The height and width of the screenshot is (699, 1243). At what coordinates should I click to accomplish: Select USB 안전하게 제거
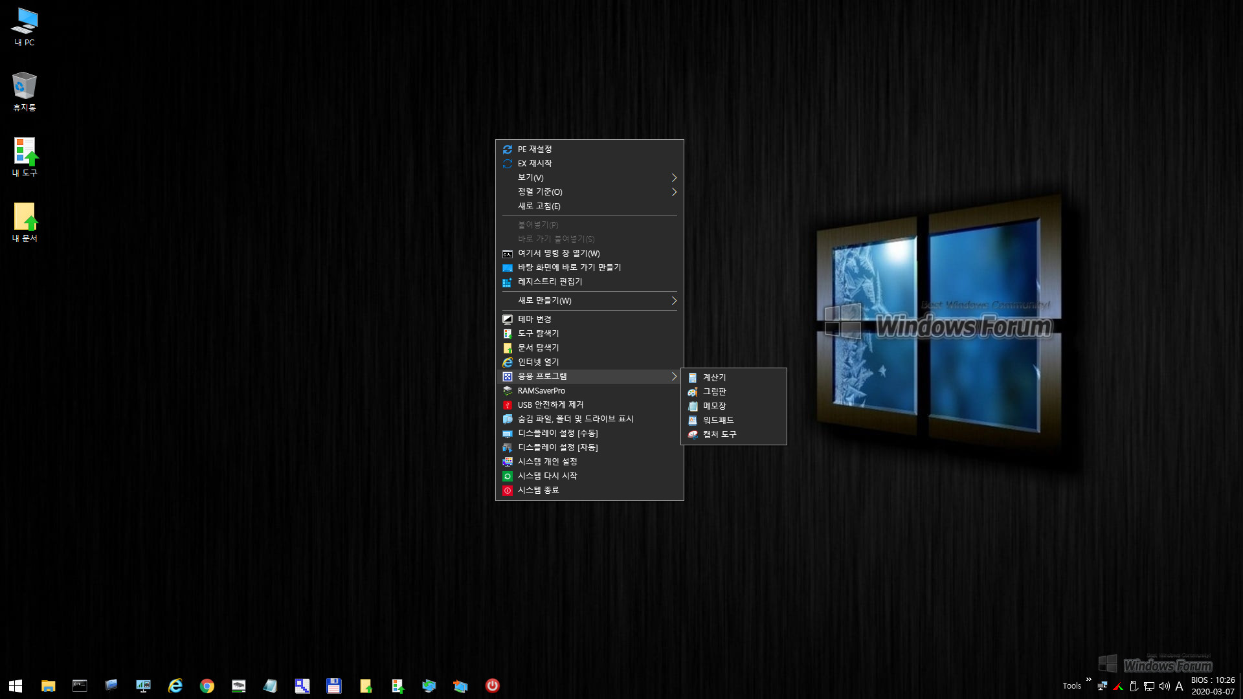tap(590, 405)
